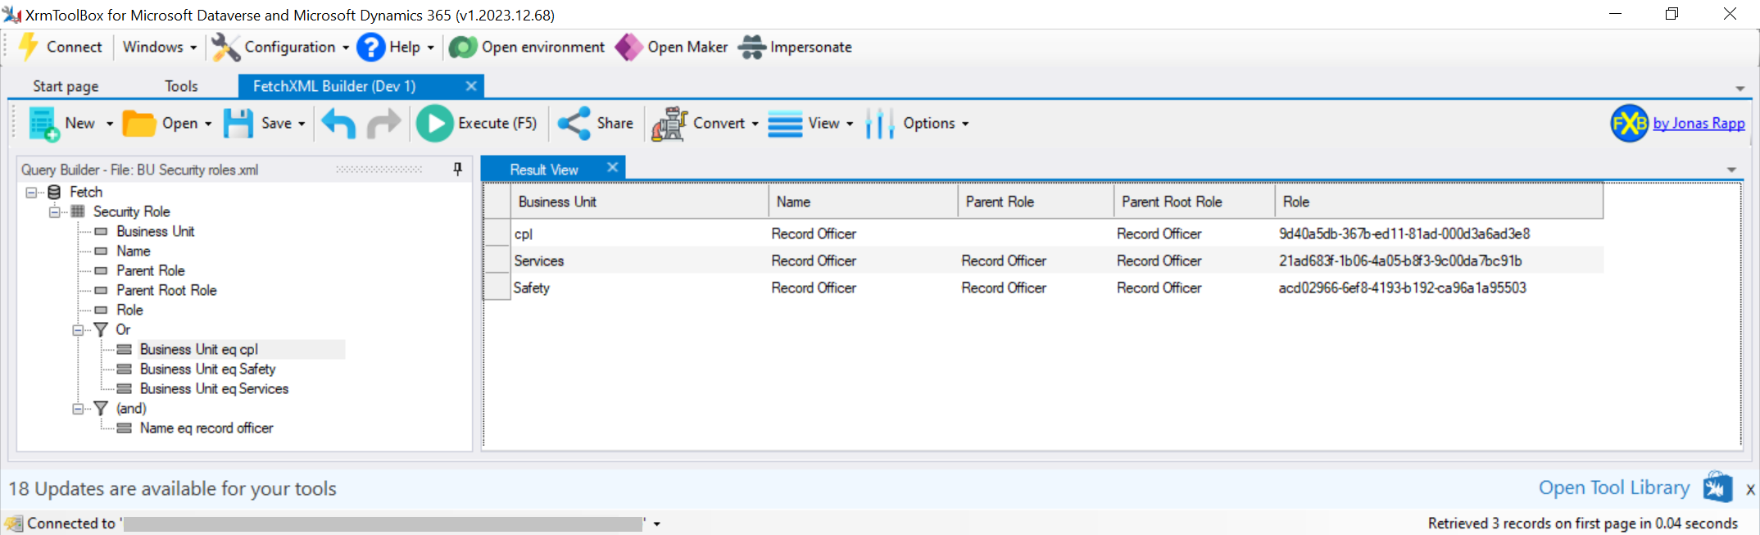Image resolution: width=1760 pixels, height=535 pixels.
Task: Open the 'by Jonas Rapp' link
Action: pos(1698,123)
